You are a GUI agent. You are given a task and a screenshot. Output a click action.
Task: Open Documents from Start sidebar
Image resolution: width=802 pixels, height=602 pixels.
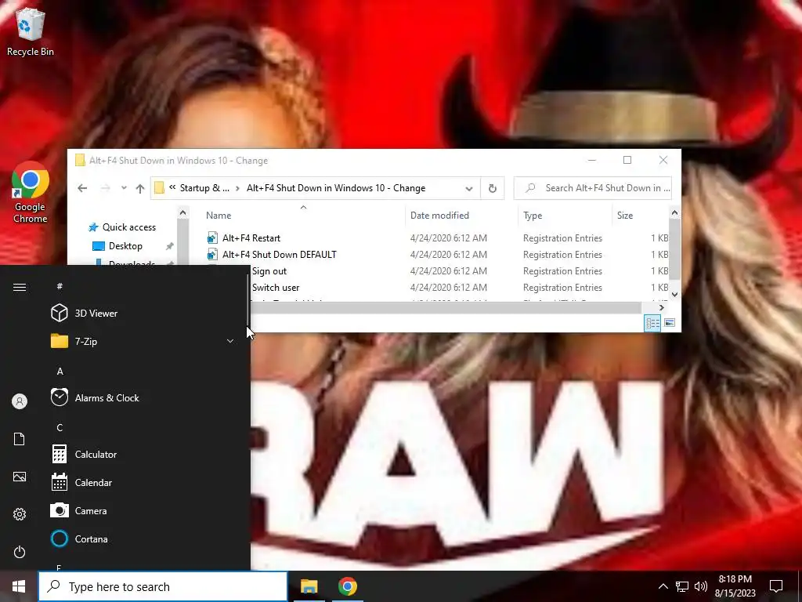click(20, 439)
